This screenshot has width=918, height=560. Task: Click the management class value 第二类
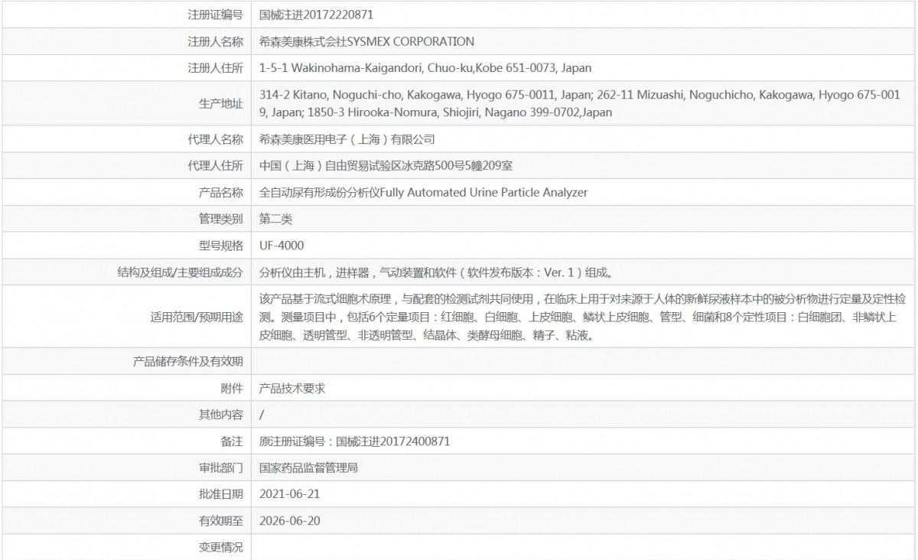click(x=276, y=219)
